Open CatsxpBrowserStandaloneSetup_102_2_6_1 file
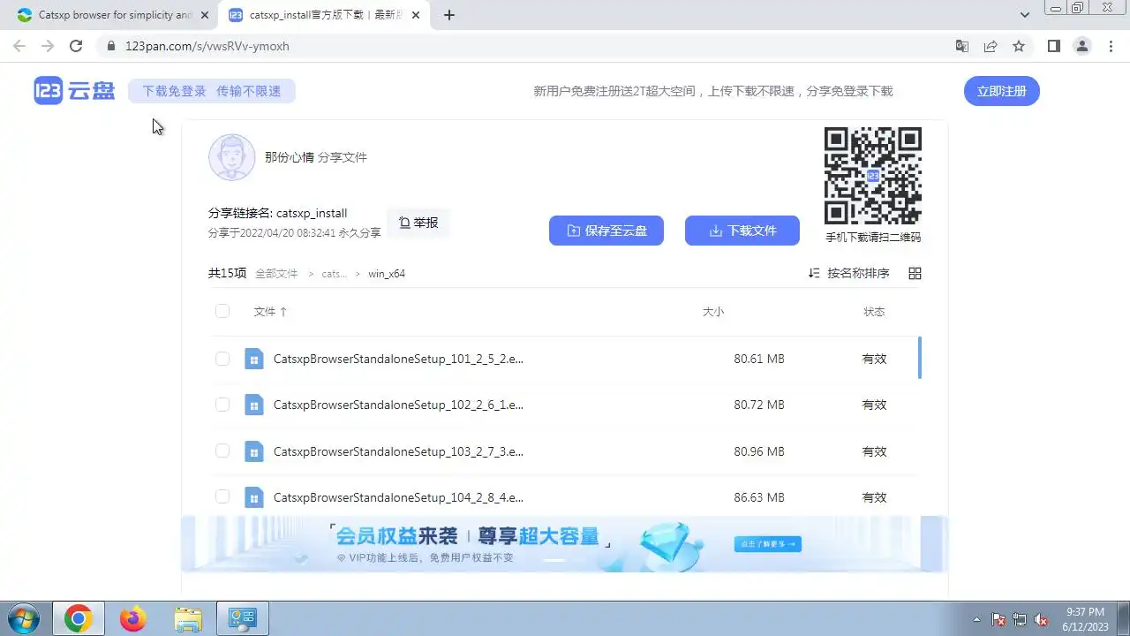 [x=398, y=405]
